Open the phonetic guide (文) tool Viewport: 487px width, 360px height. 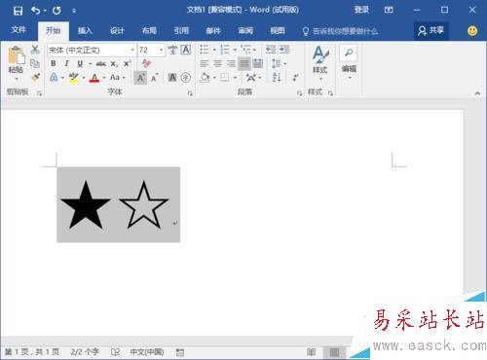click(172, 50)
